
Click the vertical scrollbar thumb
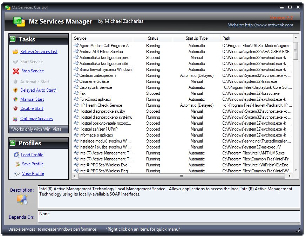pos(296,51)
